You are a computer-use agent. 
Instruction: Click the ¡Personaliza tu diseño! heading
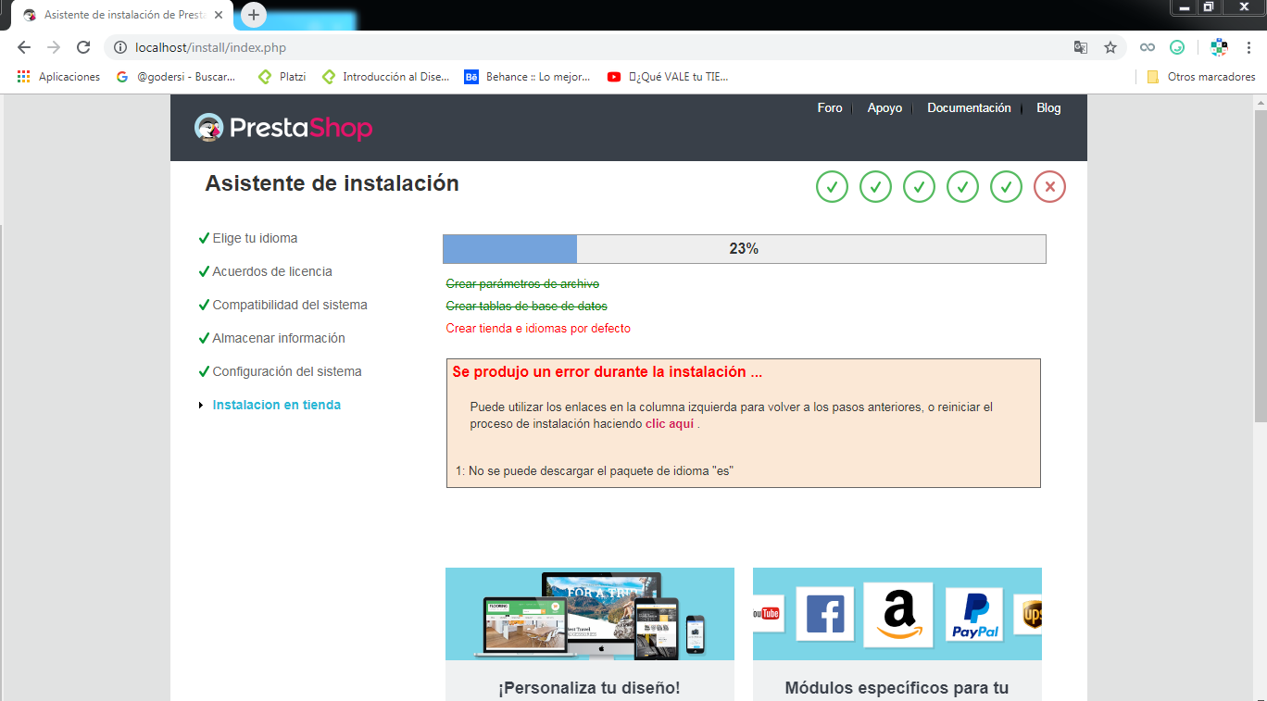(589, 688)
